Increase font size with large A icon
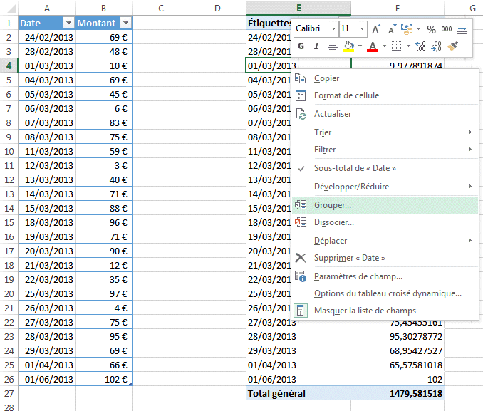This screenshot has height=411, width=483. pos(376,29)
